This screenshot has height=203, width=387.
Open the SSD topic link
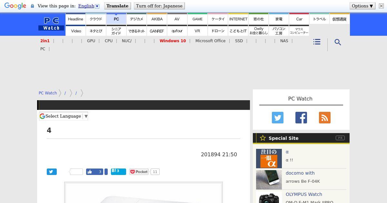click(x=239, y=41)
